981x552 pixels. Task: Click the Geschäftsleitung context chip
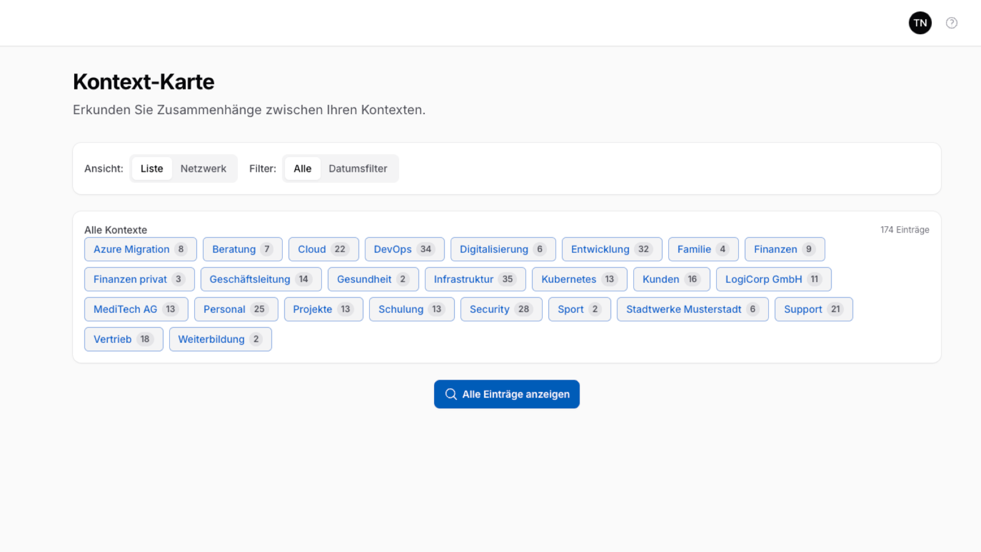point(261,280)
